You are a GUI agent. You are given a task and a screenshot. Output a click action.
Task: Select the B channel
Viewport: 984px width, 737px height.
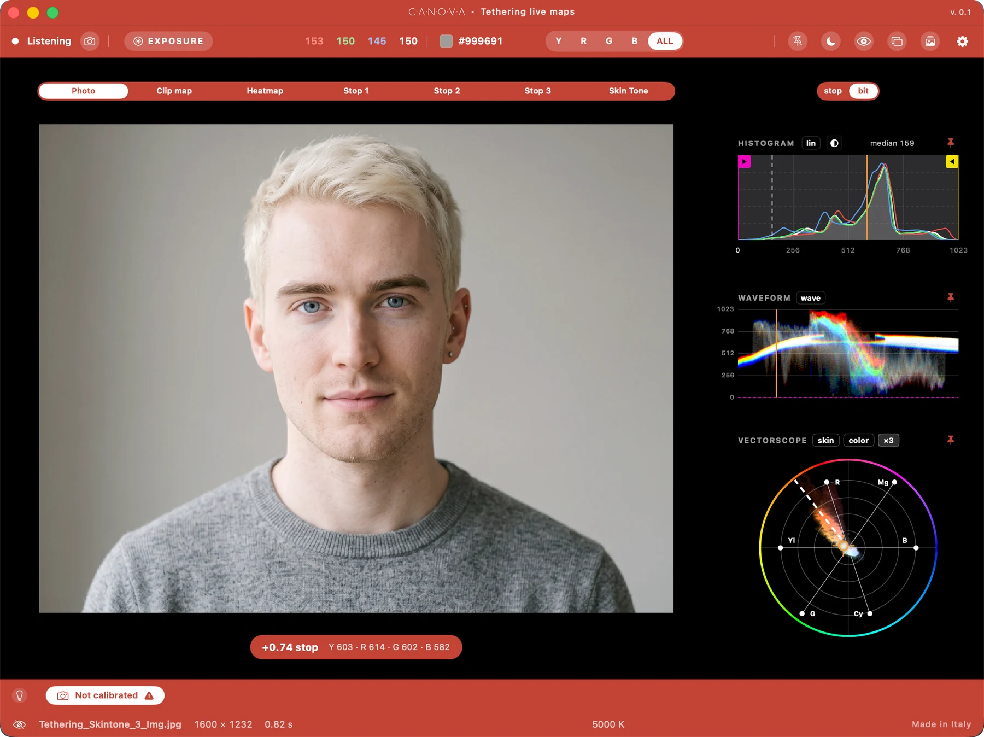click(x=634, y=41)
